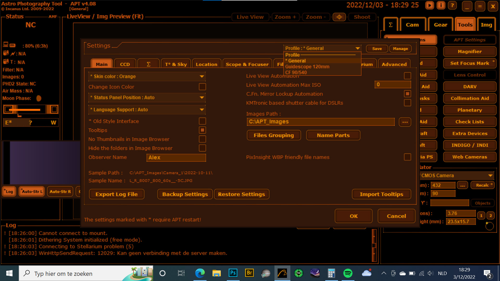Click the volume speaker tray icon

pyautogui.click(x=430, y=273)
